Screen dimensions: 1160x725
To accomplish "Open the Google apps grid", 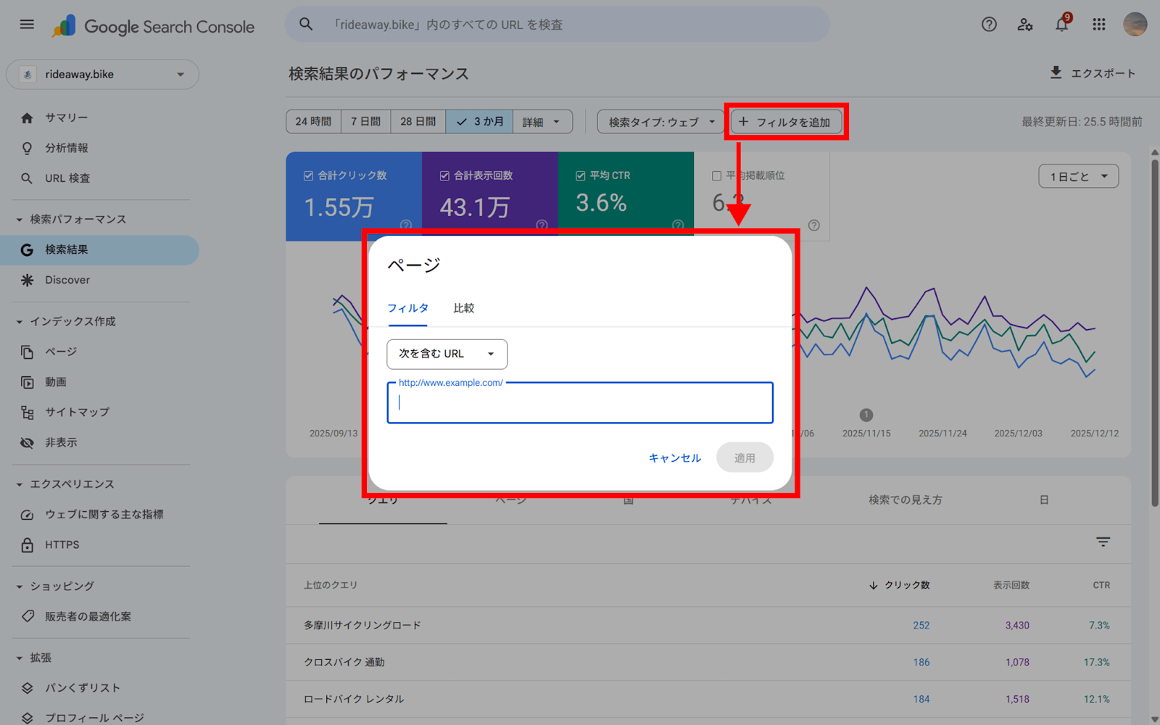I will (x=1098, y=24).
